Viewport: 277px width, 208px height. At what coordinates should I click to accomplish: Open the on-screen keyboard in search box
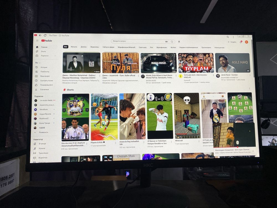(166, 42)
